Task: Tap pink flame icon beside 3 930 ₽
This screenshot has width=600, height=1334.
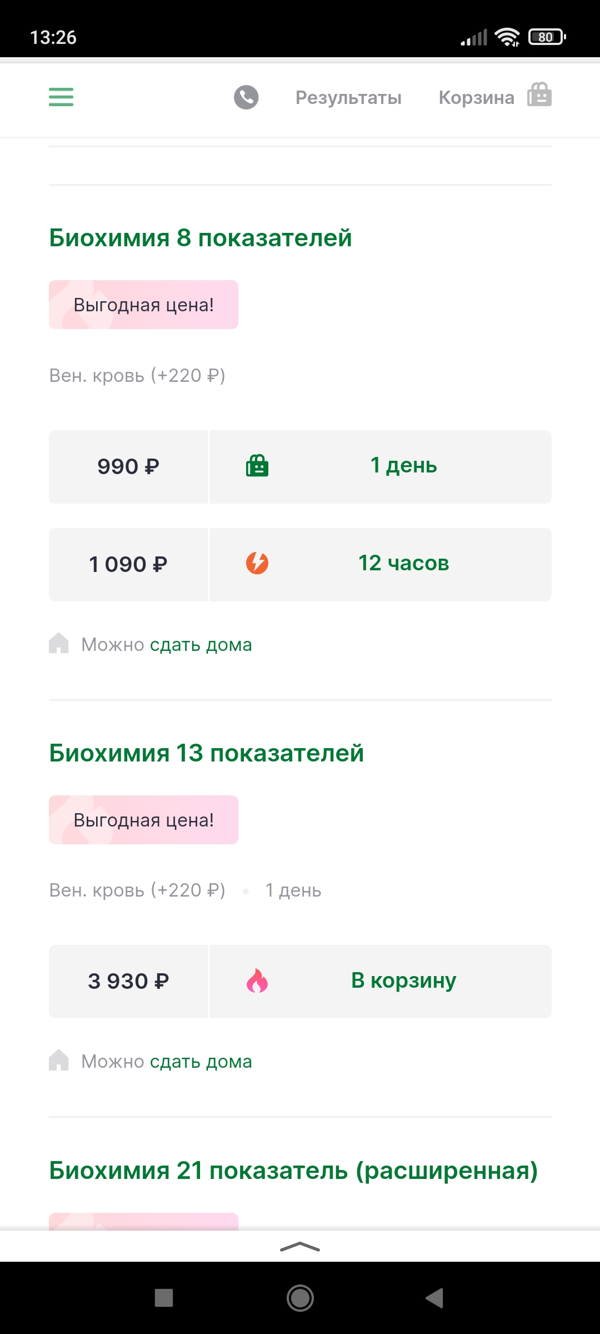Action: click(x=257, y=981)
